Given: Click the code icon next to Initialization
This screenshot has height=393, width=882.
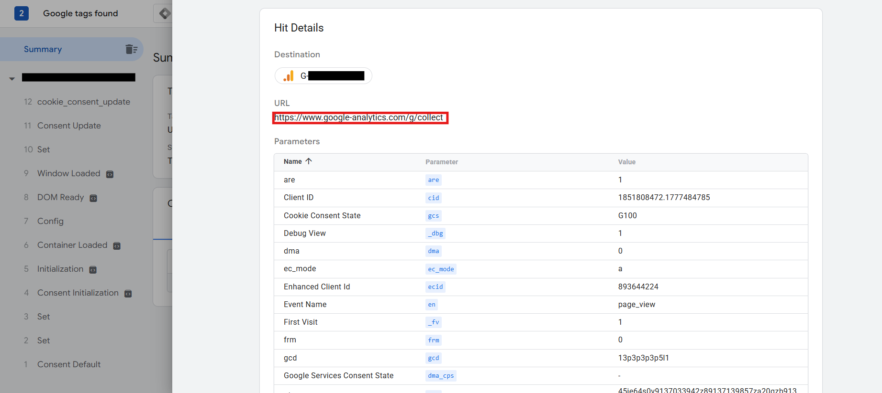Looking at the screenshot, I should point(93,270).
